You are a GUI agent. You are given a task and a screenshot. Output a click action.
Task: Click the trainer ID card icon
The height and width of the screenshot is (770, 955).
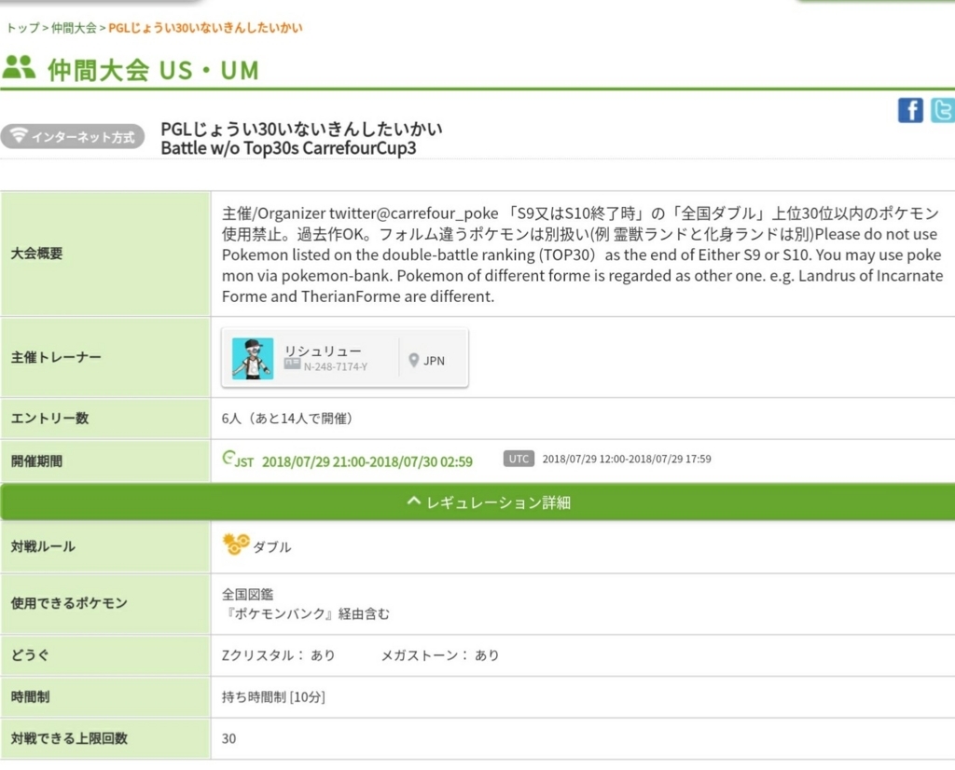pos(292,364)
